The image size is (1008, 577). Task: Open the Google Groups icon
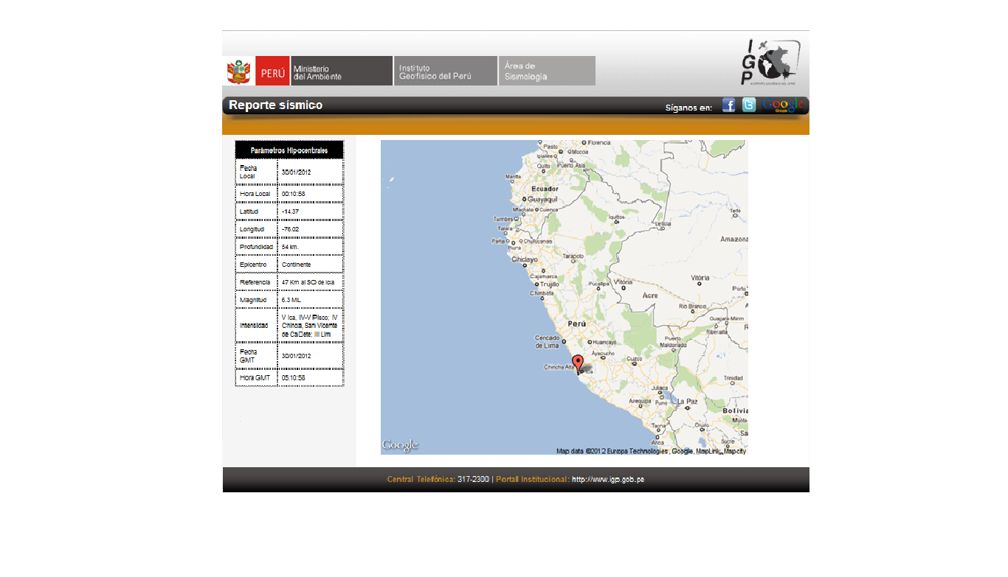coord(783,105)
